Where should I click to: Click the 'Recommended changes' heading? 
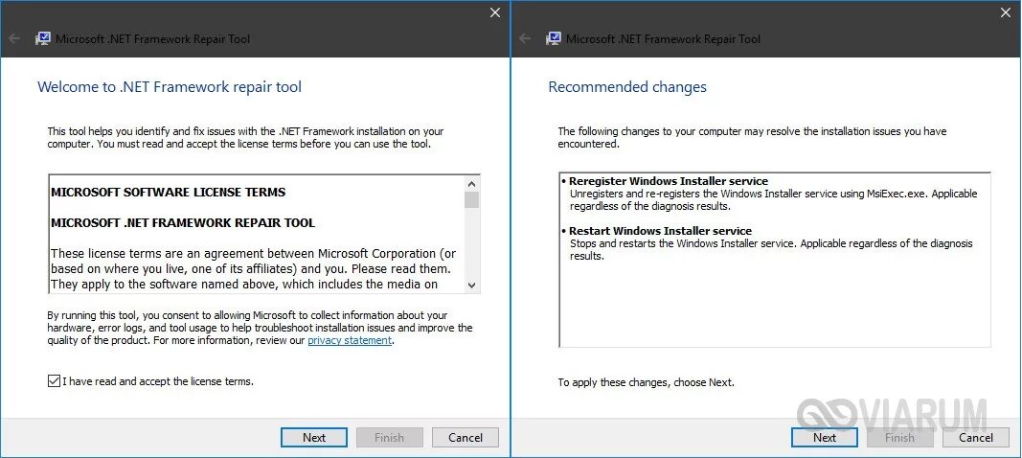[x=627, y=87]
